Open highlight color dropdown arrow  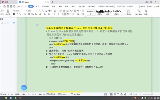click(x=42, y=14)
